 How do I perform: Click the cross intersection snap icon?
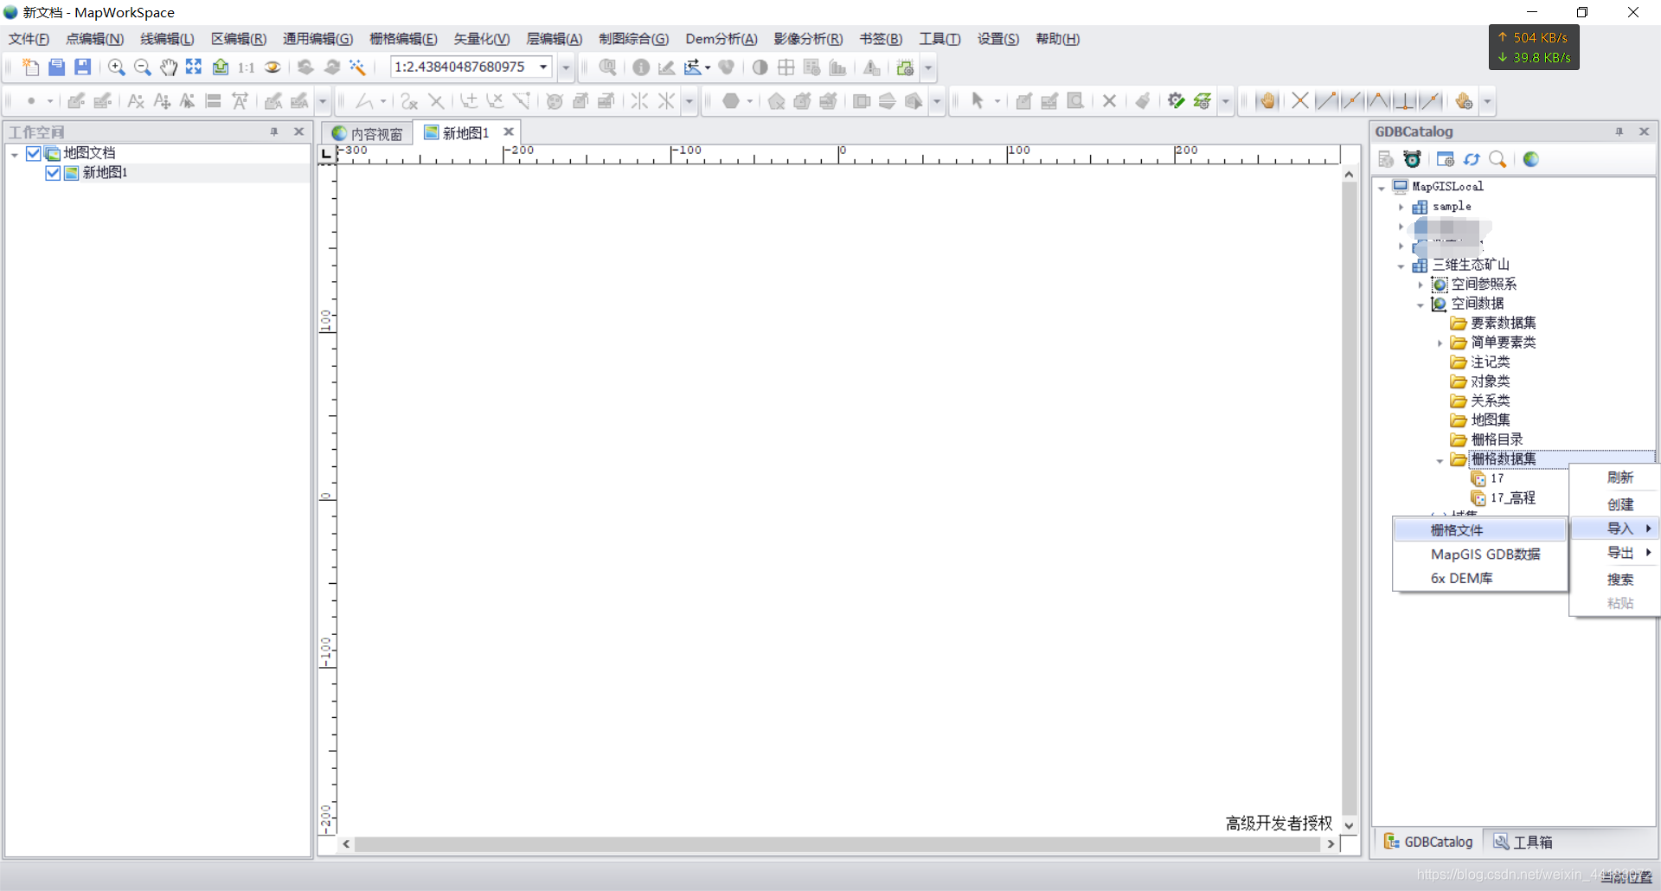pyautogui.click(x=1299, y=100)
